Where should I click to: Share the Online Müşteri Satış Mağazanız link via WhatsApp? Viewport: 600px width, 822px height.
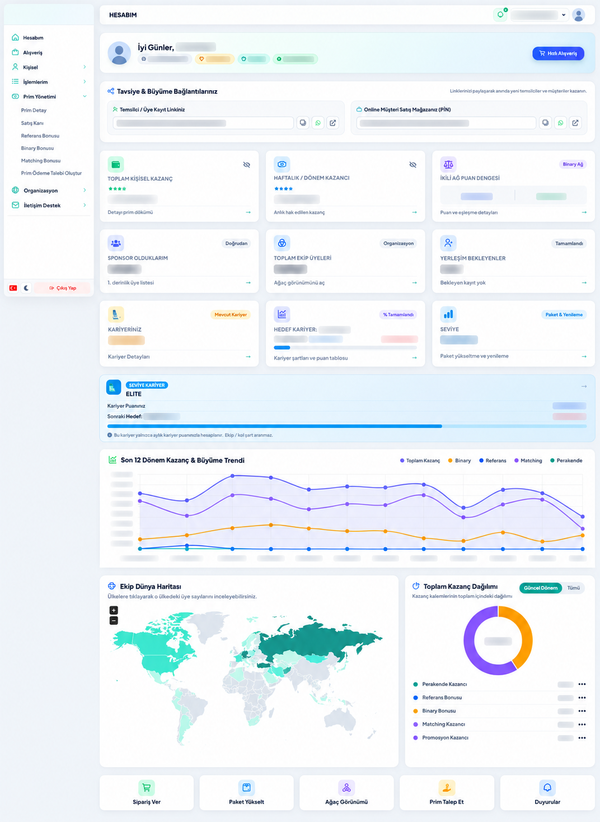(560, 123)
